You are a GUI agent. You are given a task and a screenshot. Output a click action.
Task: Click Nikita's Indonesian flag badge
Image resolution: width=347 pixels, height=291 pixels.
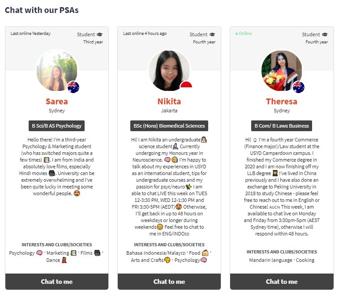click(186, 85)
